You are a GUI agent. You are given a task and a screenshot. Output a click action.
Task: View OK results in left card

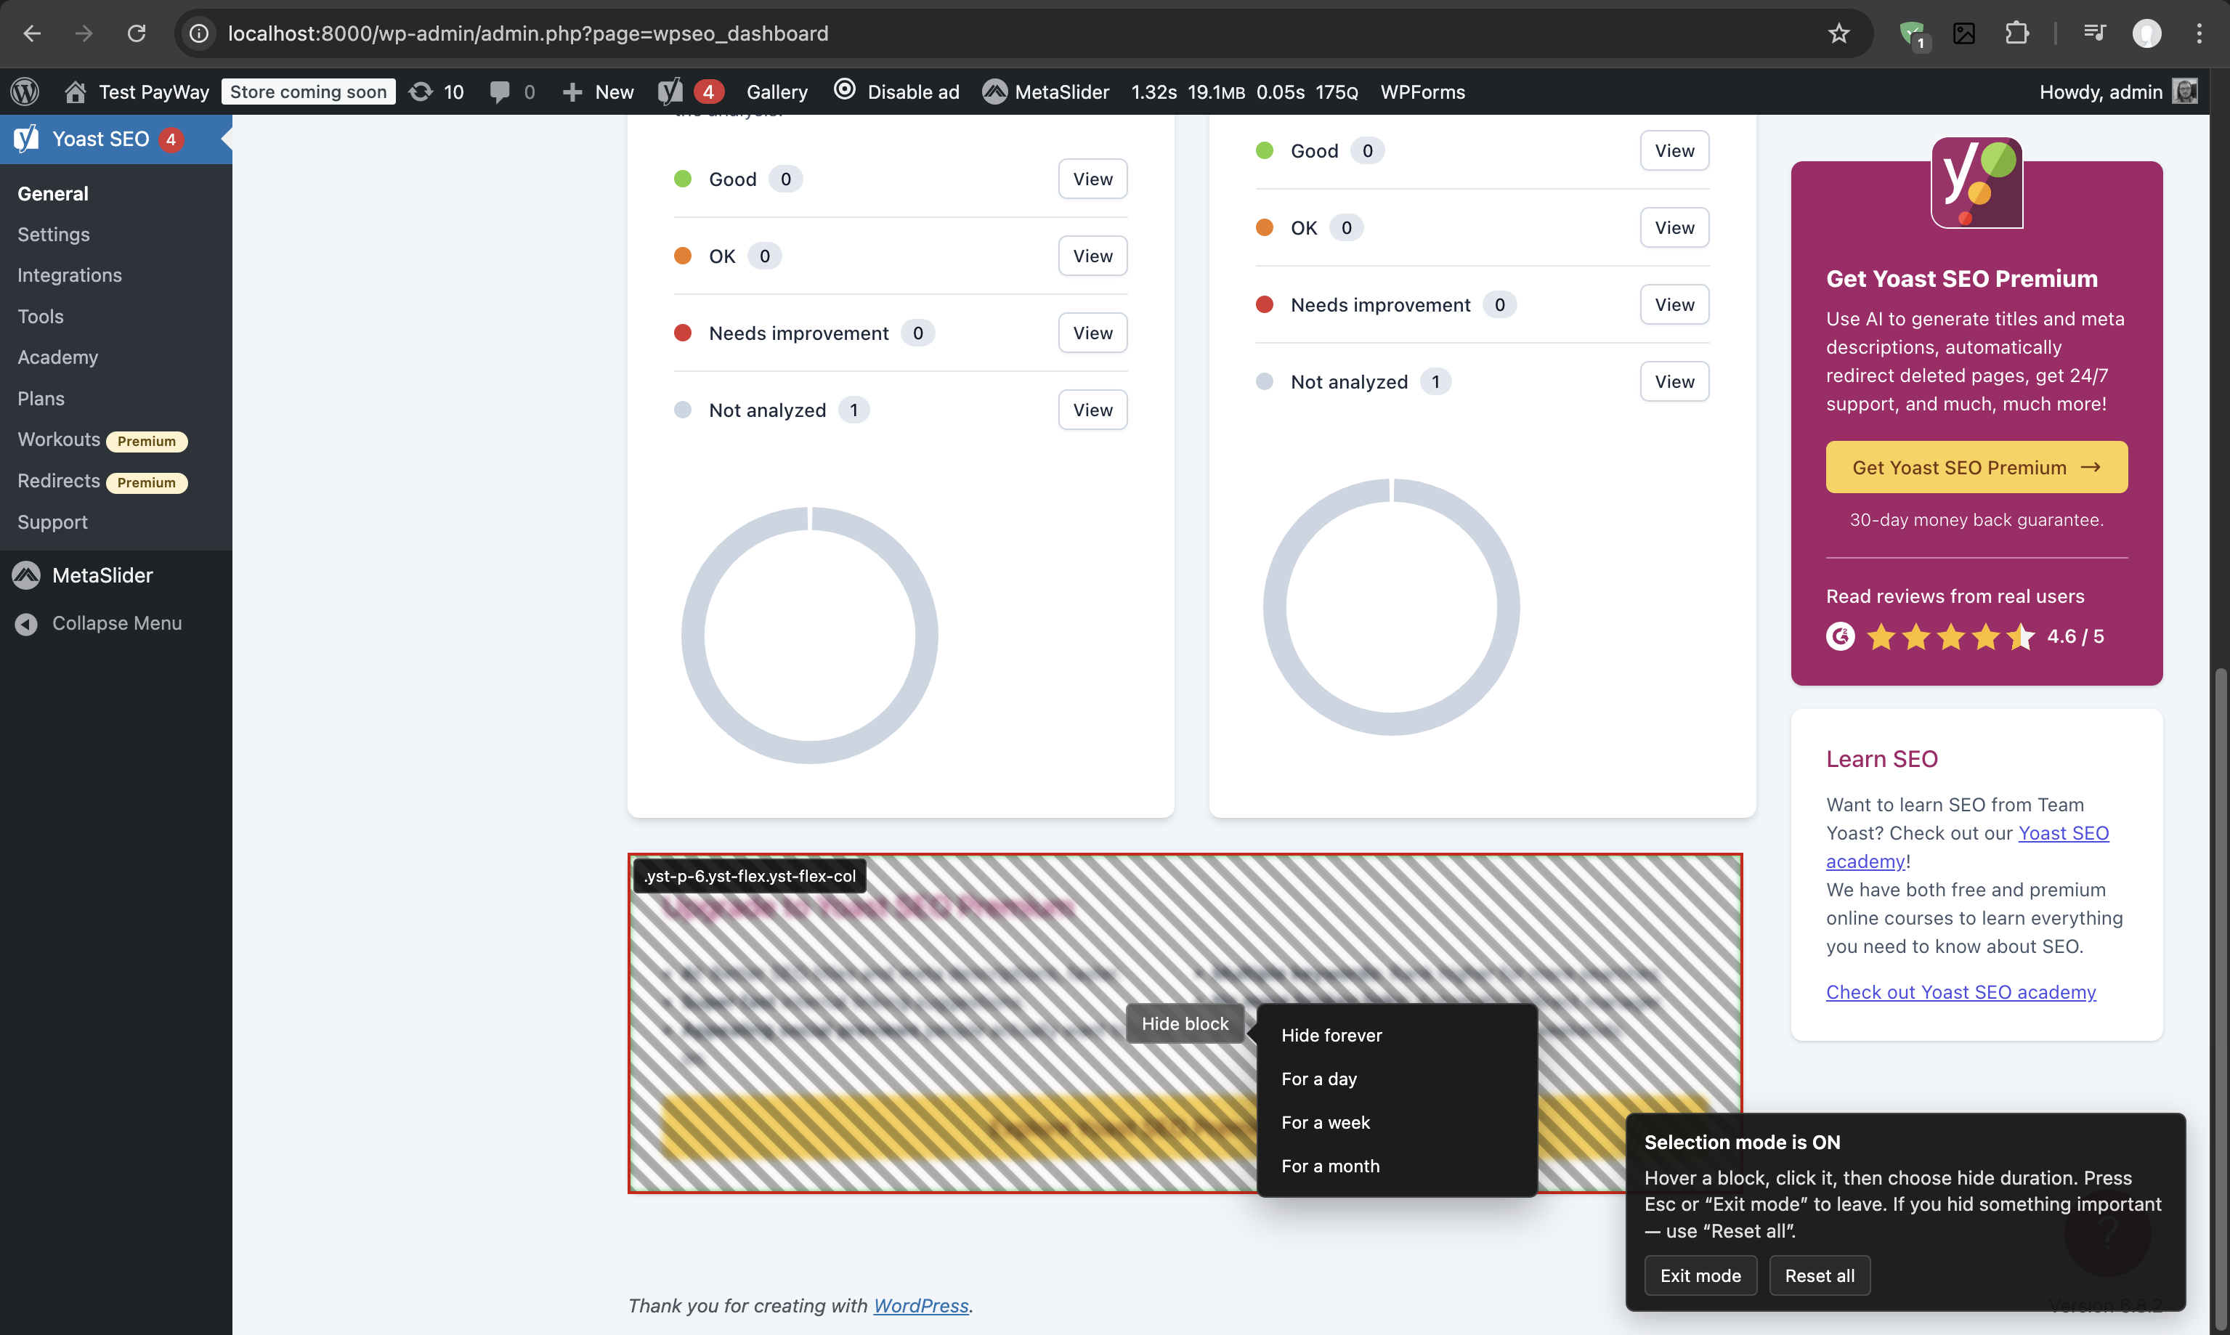(1092, 256)
